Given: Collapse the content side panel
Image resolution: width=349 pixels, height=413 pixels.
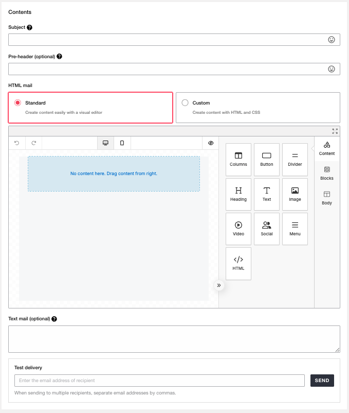Looking at the screenshot, I should 219,285.
